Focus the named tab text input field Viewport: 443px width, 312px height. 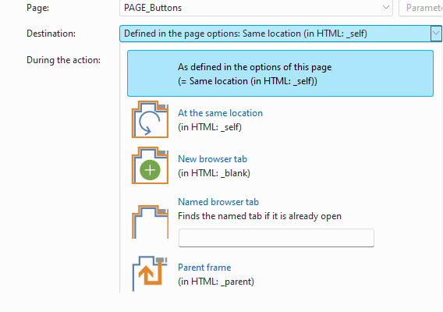click(x=276, y=238)
